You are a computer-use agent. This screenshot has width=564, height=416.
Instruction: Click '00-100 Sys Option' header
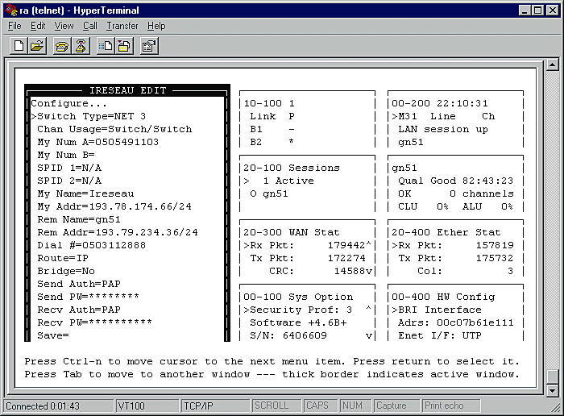pos(298,297)
